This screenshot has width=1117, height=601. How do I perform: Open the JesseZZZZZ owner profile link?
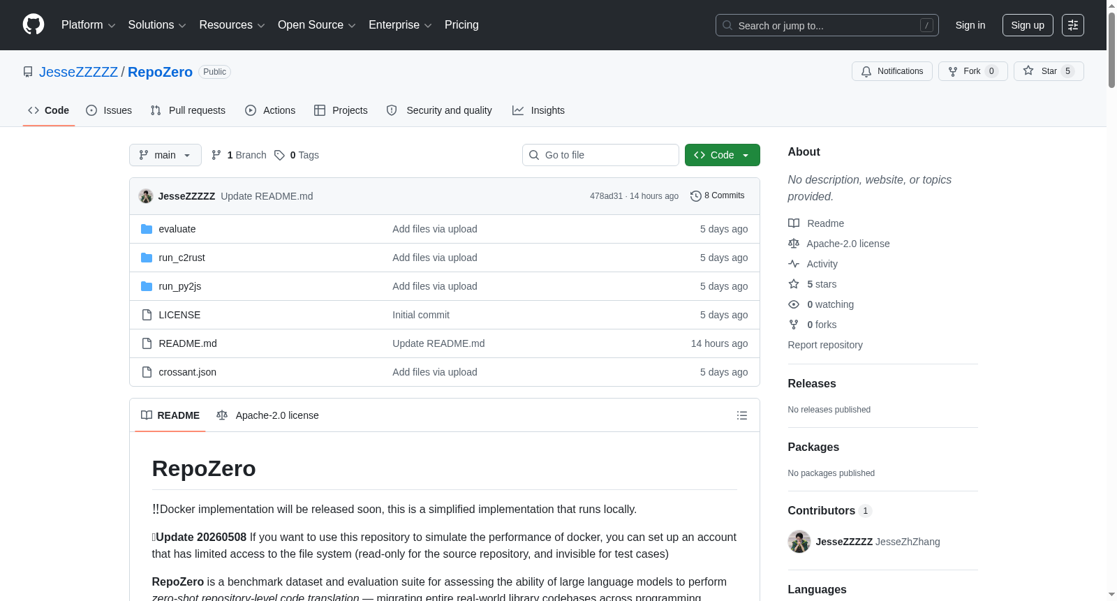click(x=79, y=72)
